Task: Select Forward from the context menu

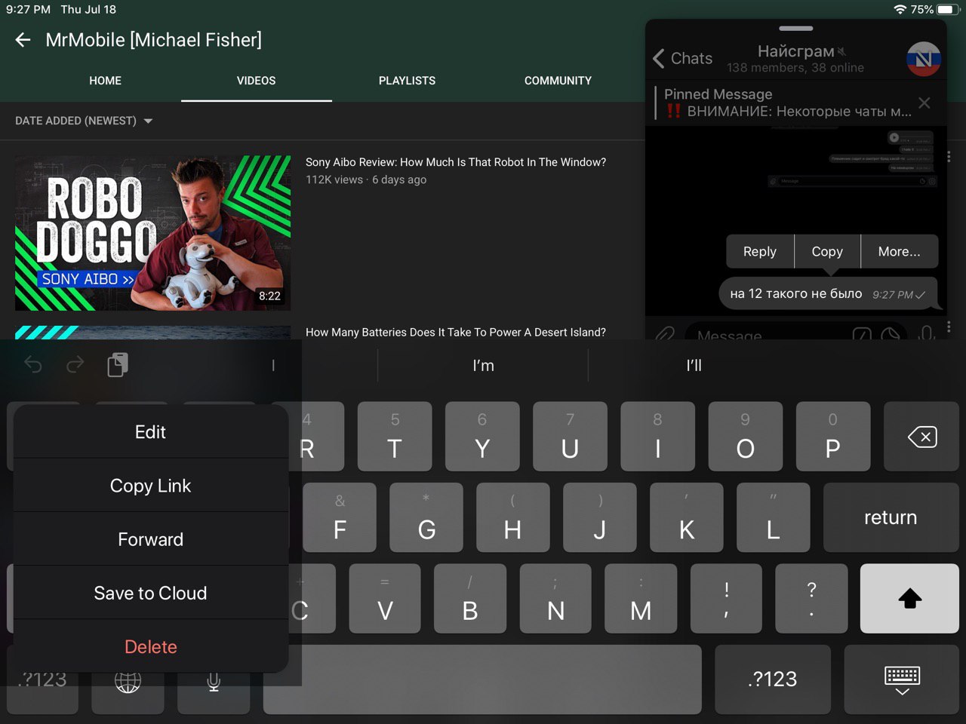Action: click(151, 539)
